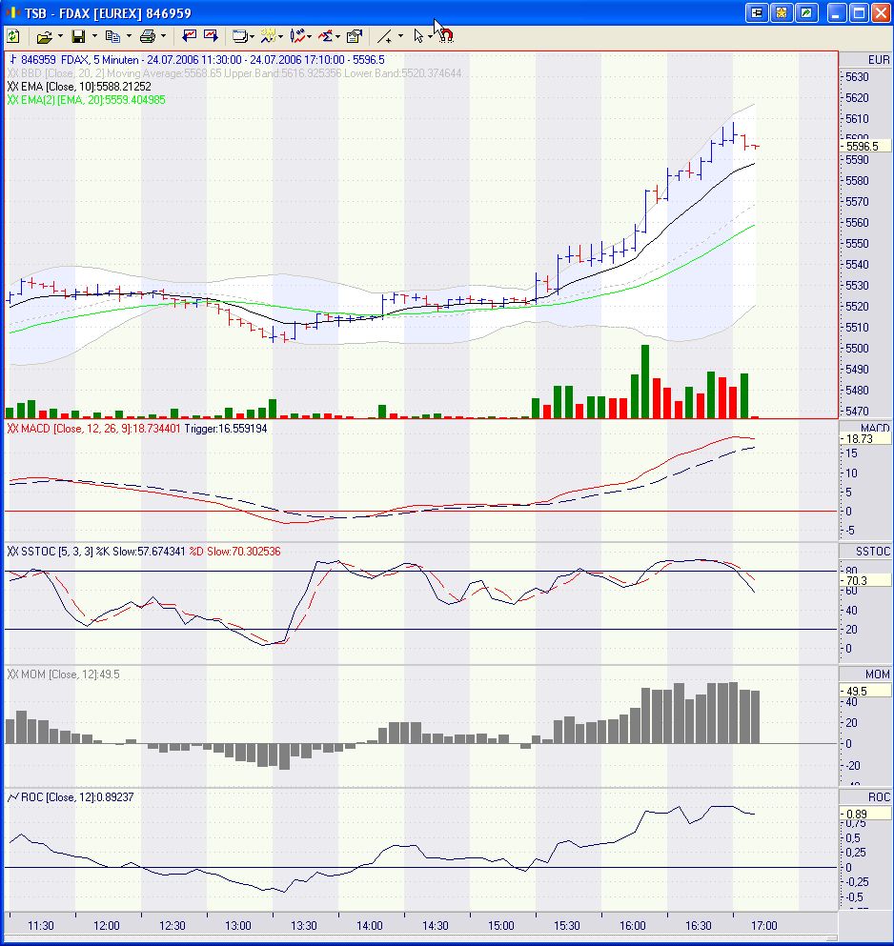Image resolution: width=894 pixels, height=946 pixels.
Task: Click the refresh chart data icon
Action: [x=13, y=35]
